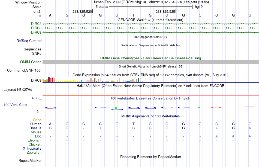Image resolution: width=259 pixels, height=167 pixels.
Task: Click the RefSeq Curated track label
Action: [29, 41]
